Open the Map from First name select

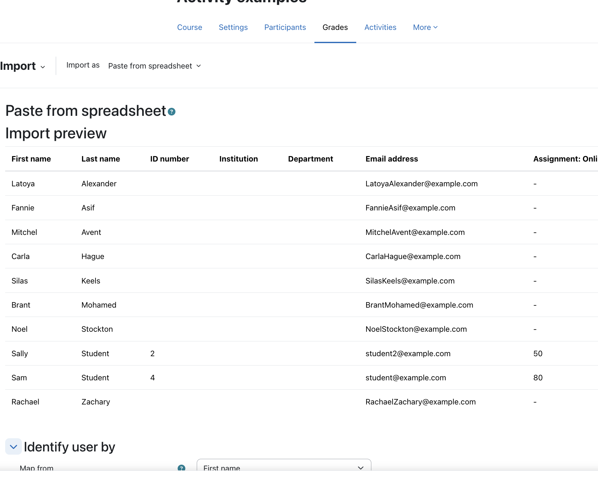pos(284,466)
